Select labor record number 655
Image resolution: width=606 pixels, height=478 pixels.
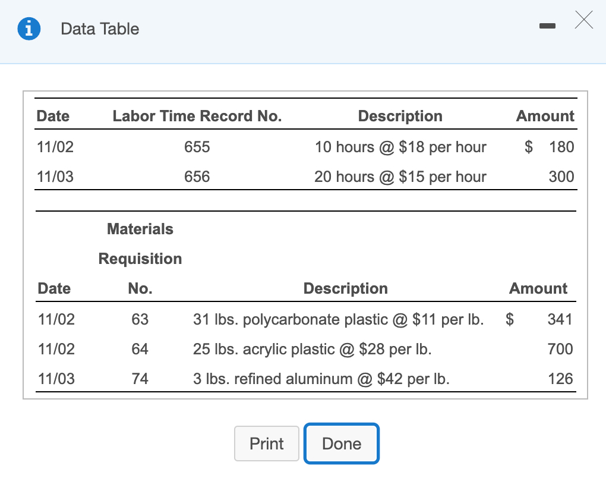197,147
